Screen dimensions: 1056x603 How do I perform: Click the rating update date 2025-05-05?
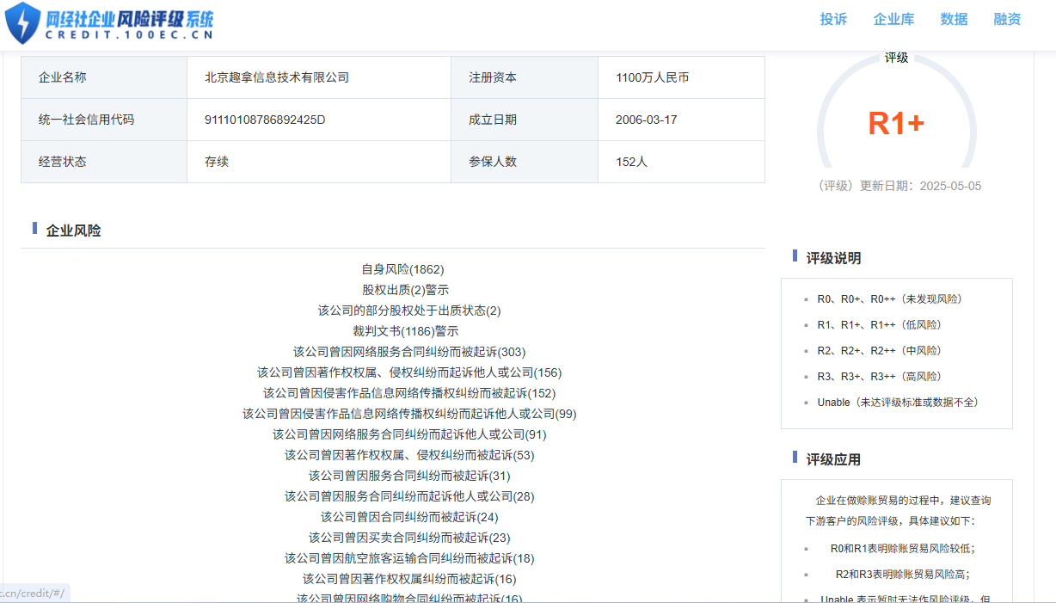click(x=950, y=186)
